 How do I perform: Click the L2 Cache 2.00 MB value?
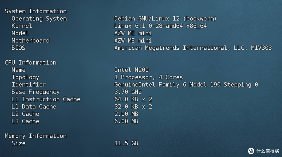coord(126,114)
